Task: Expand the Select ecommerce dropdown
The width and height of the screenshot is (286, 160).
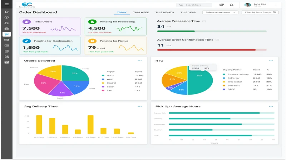Action: [x=220, y=12]
